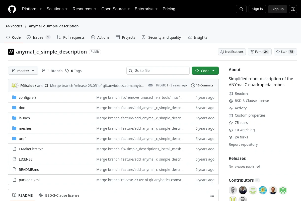Image resolution: width=301 pixels, height=201 pixels.
Task: Open the Releases heading link
Action: click(x=237, y=158)
